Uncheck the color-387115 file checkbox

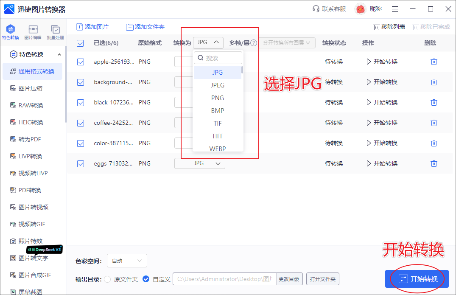click(81, 143)
